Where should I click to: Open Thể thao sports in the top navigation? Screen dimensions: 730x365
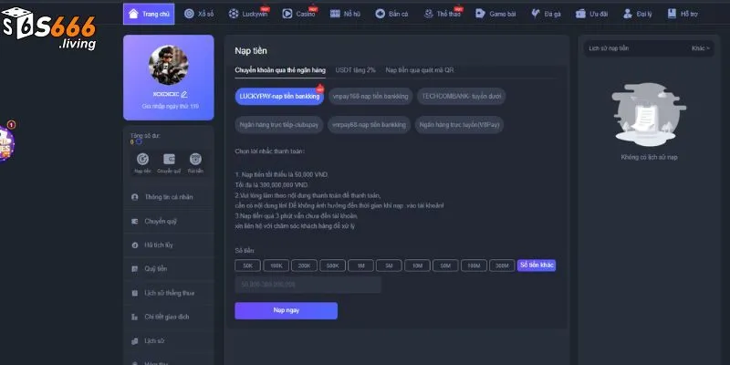click(447, 15)
